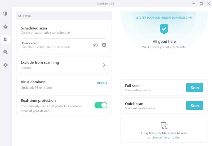Click the SETTINGS header bar
212x146 pixels.
[x=64, y=16]
